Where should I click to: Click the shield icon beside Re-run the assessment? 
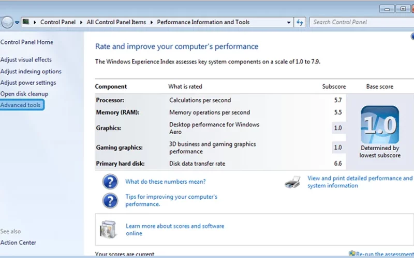351,254
